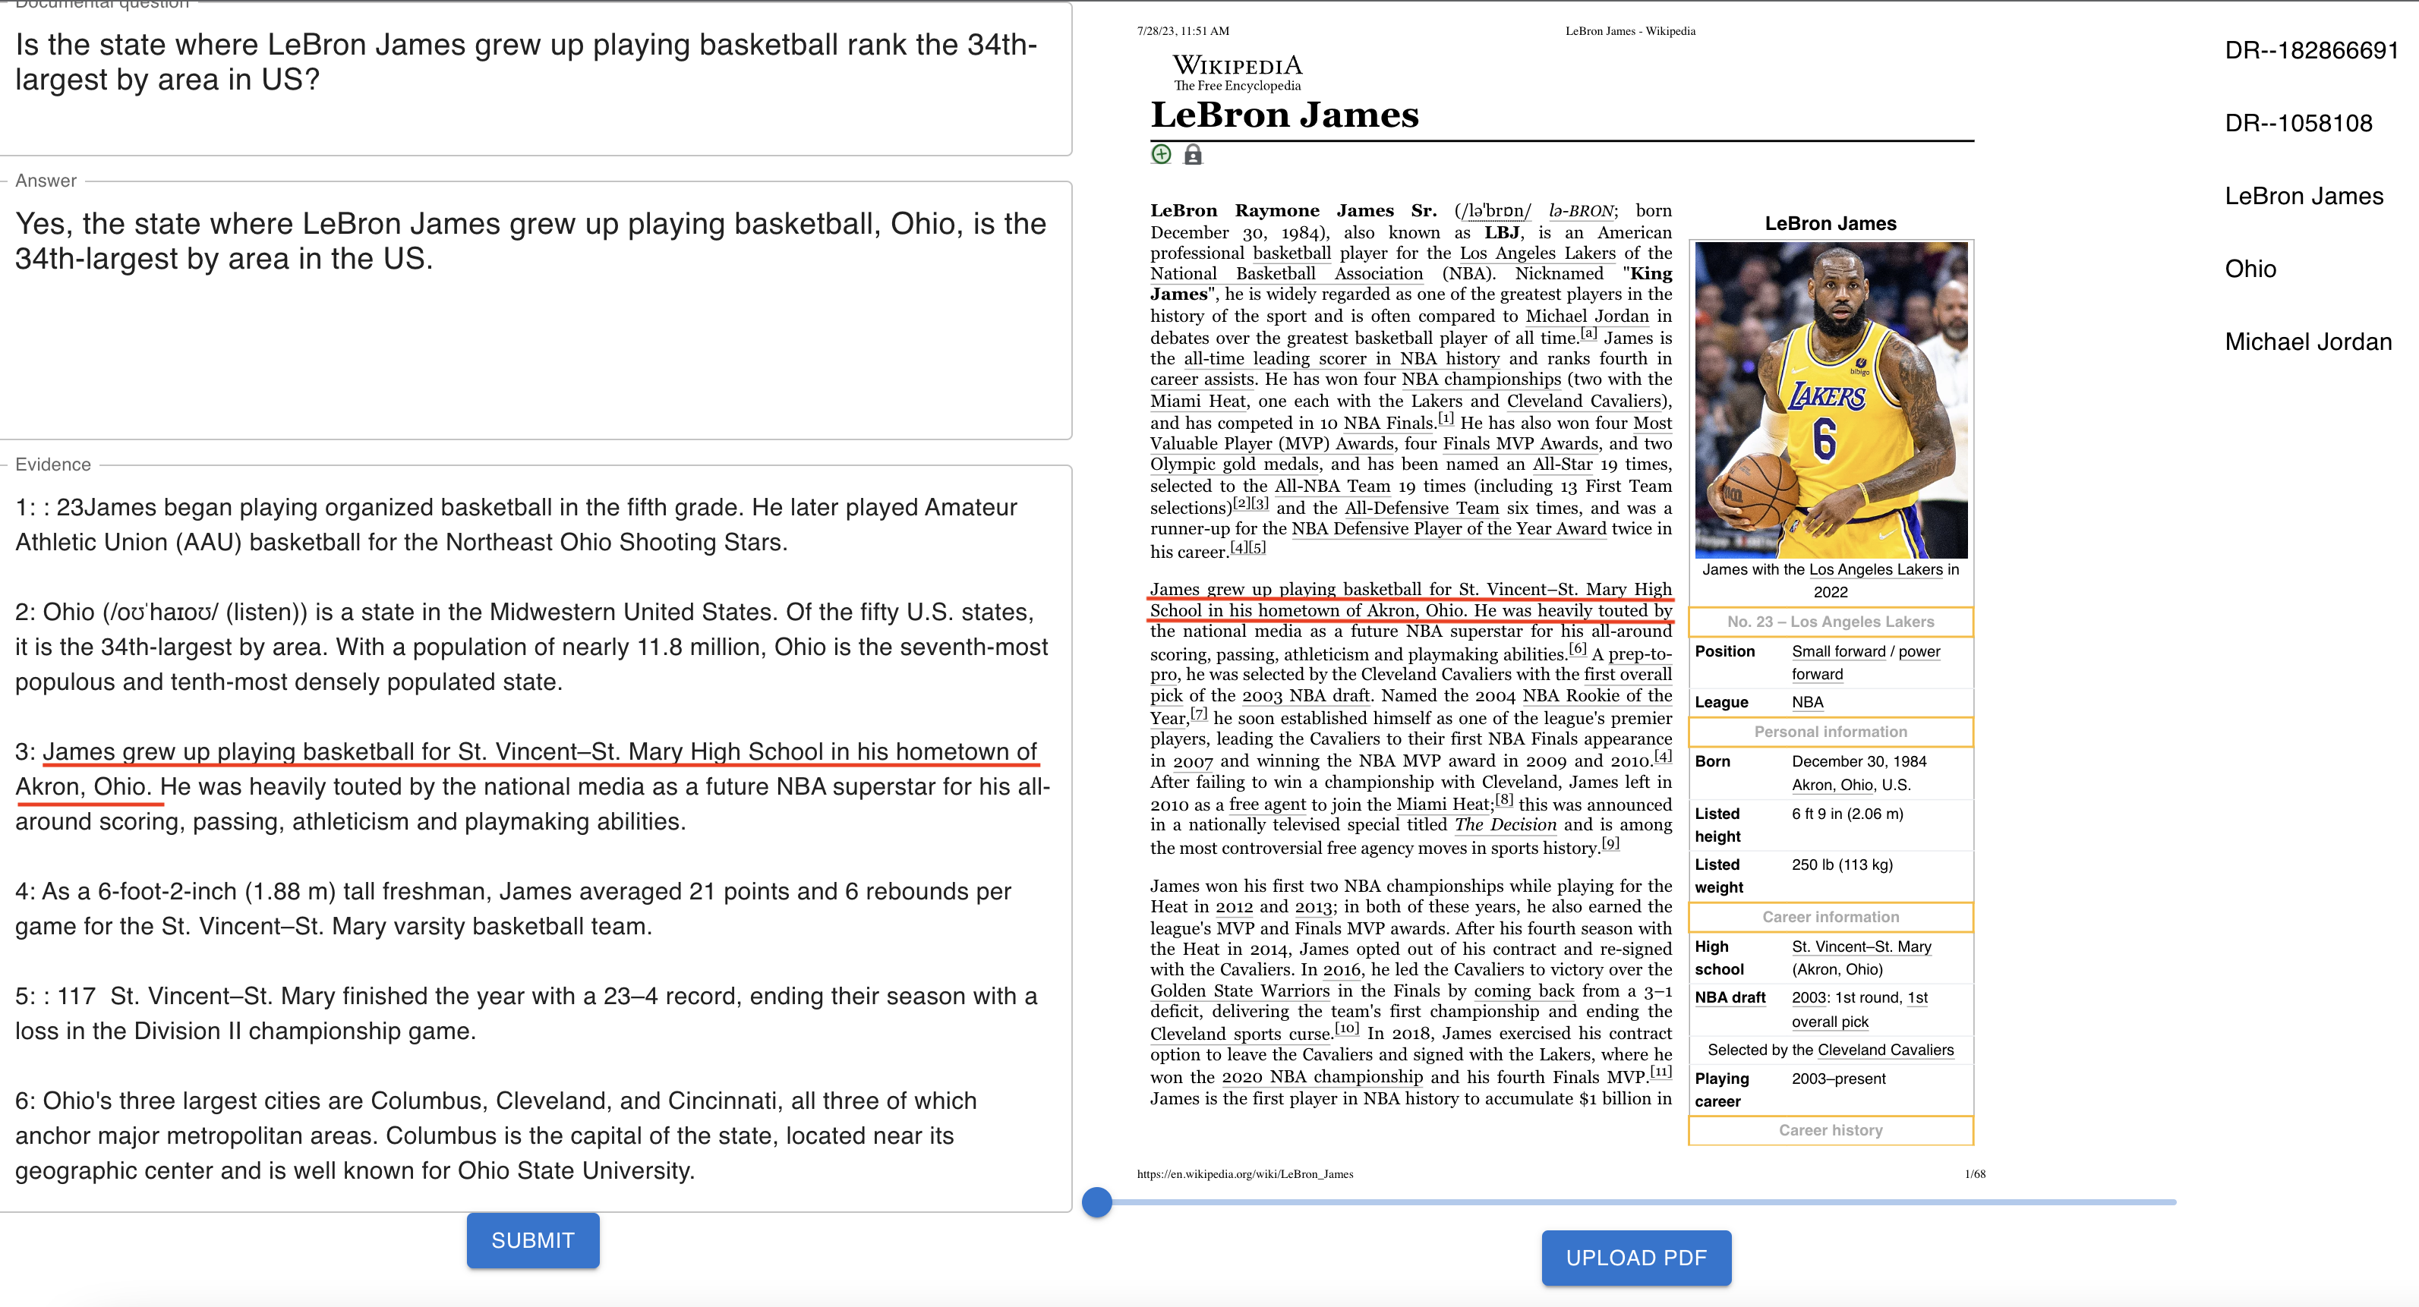Viewport: 2419px width, 1307px height.
Task: Click the padlock icon under the LeBron James title
Action: click(x=1193, y=154)
